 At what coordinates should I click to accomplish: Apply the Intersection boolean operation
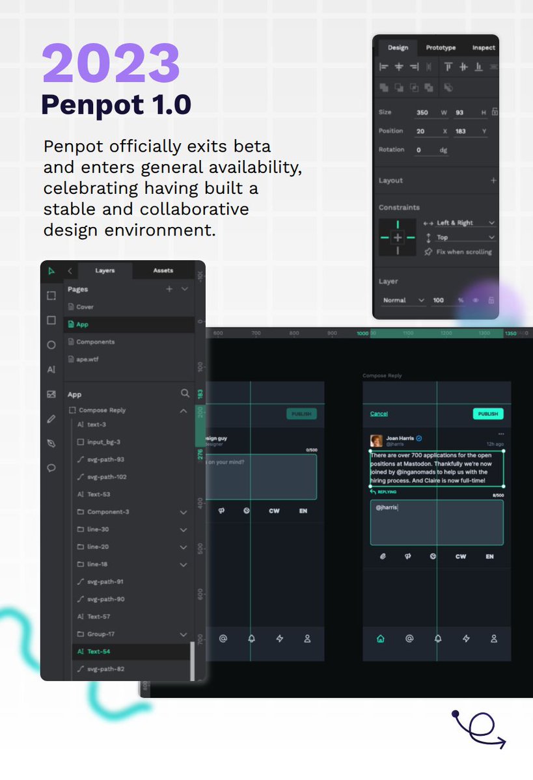pyautogui.click(x=414, y=88)
